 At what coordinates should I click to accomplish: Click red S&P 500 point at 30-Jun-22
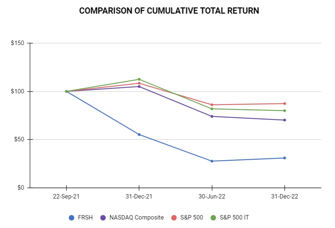[x=212, y=105]
